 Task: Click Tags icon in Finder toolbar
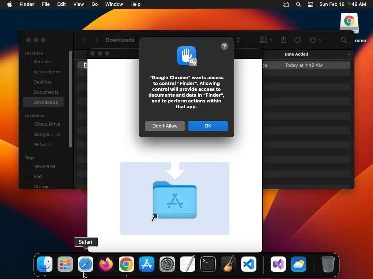point(298,40)
